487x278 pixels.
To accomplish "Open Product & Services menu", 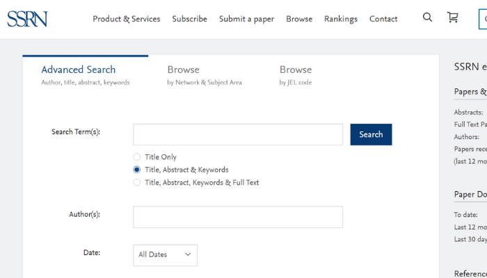I will click(x=127, y=19).
